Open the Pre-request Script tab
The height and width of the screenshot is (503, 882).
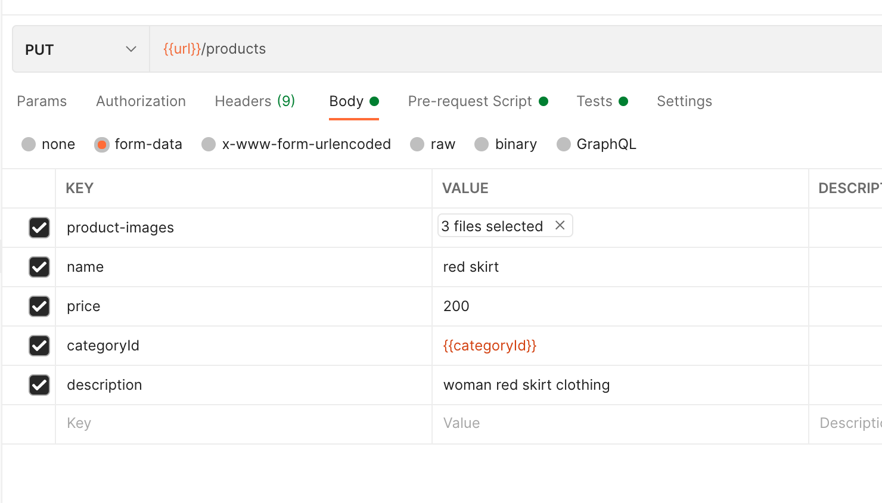(x=470, y=101)
